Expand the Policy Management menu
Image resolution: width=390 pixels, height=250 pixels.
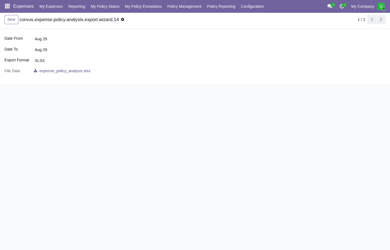click(x=184, y=6)
